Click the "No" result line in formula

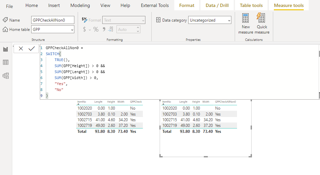[x=59, y=90]
